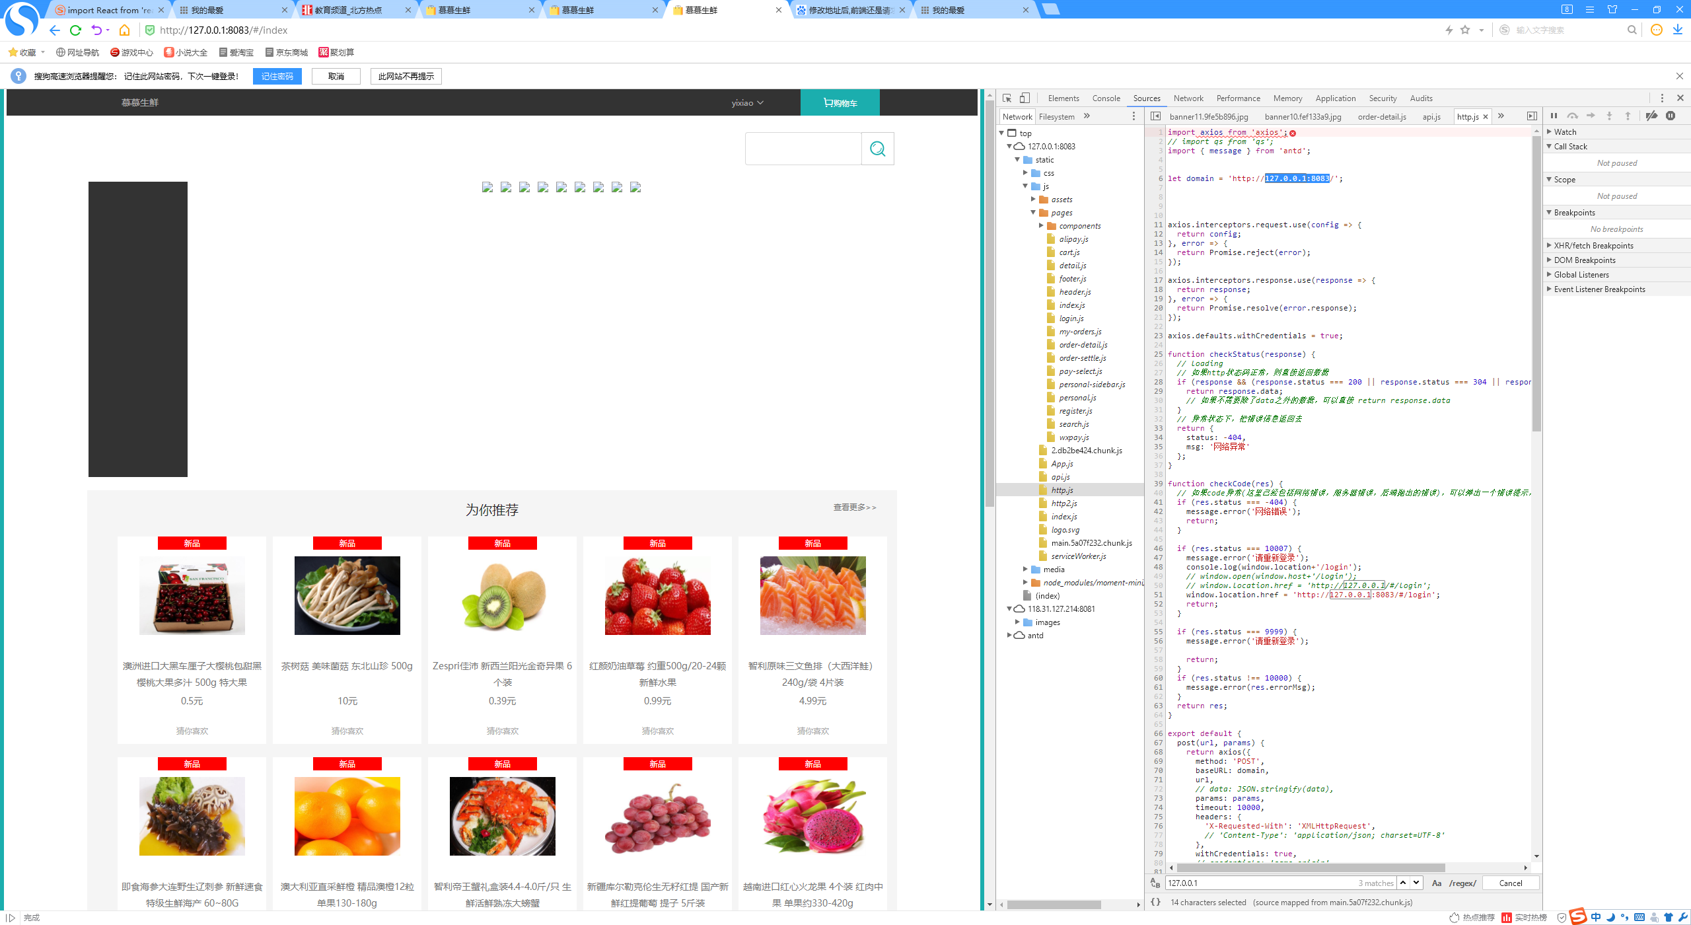This screenshot has width=1691, height=925.
Task: Expand the antd node in tree
Action: point(1009,636)
